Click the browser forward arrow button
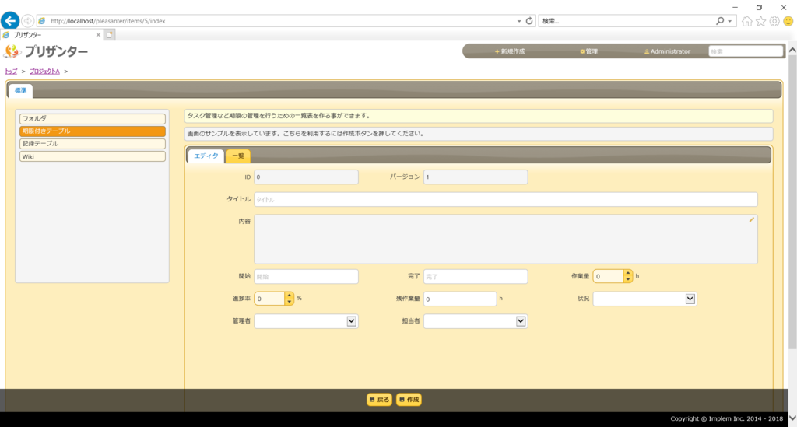Screen dimensions: 797x427 pyautogui.click(x=27, y=21)
